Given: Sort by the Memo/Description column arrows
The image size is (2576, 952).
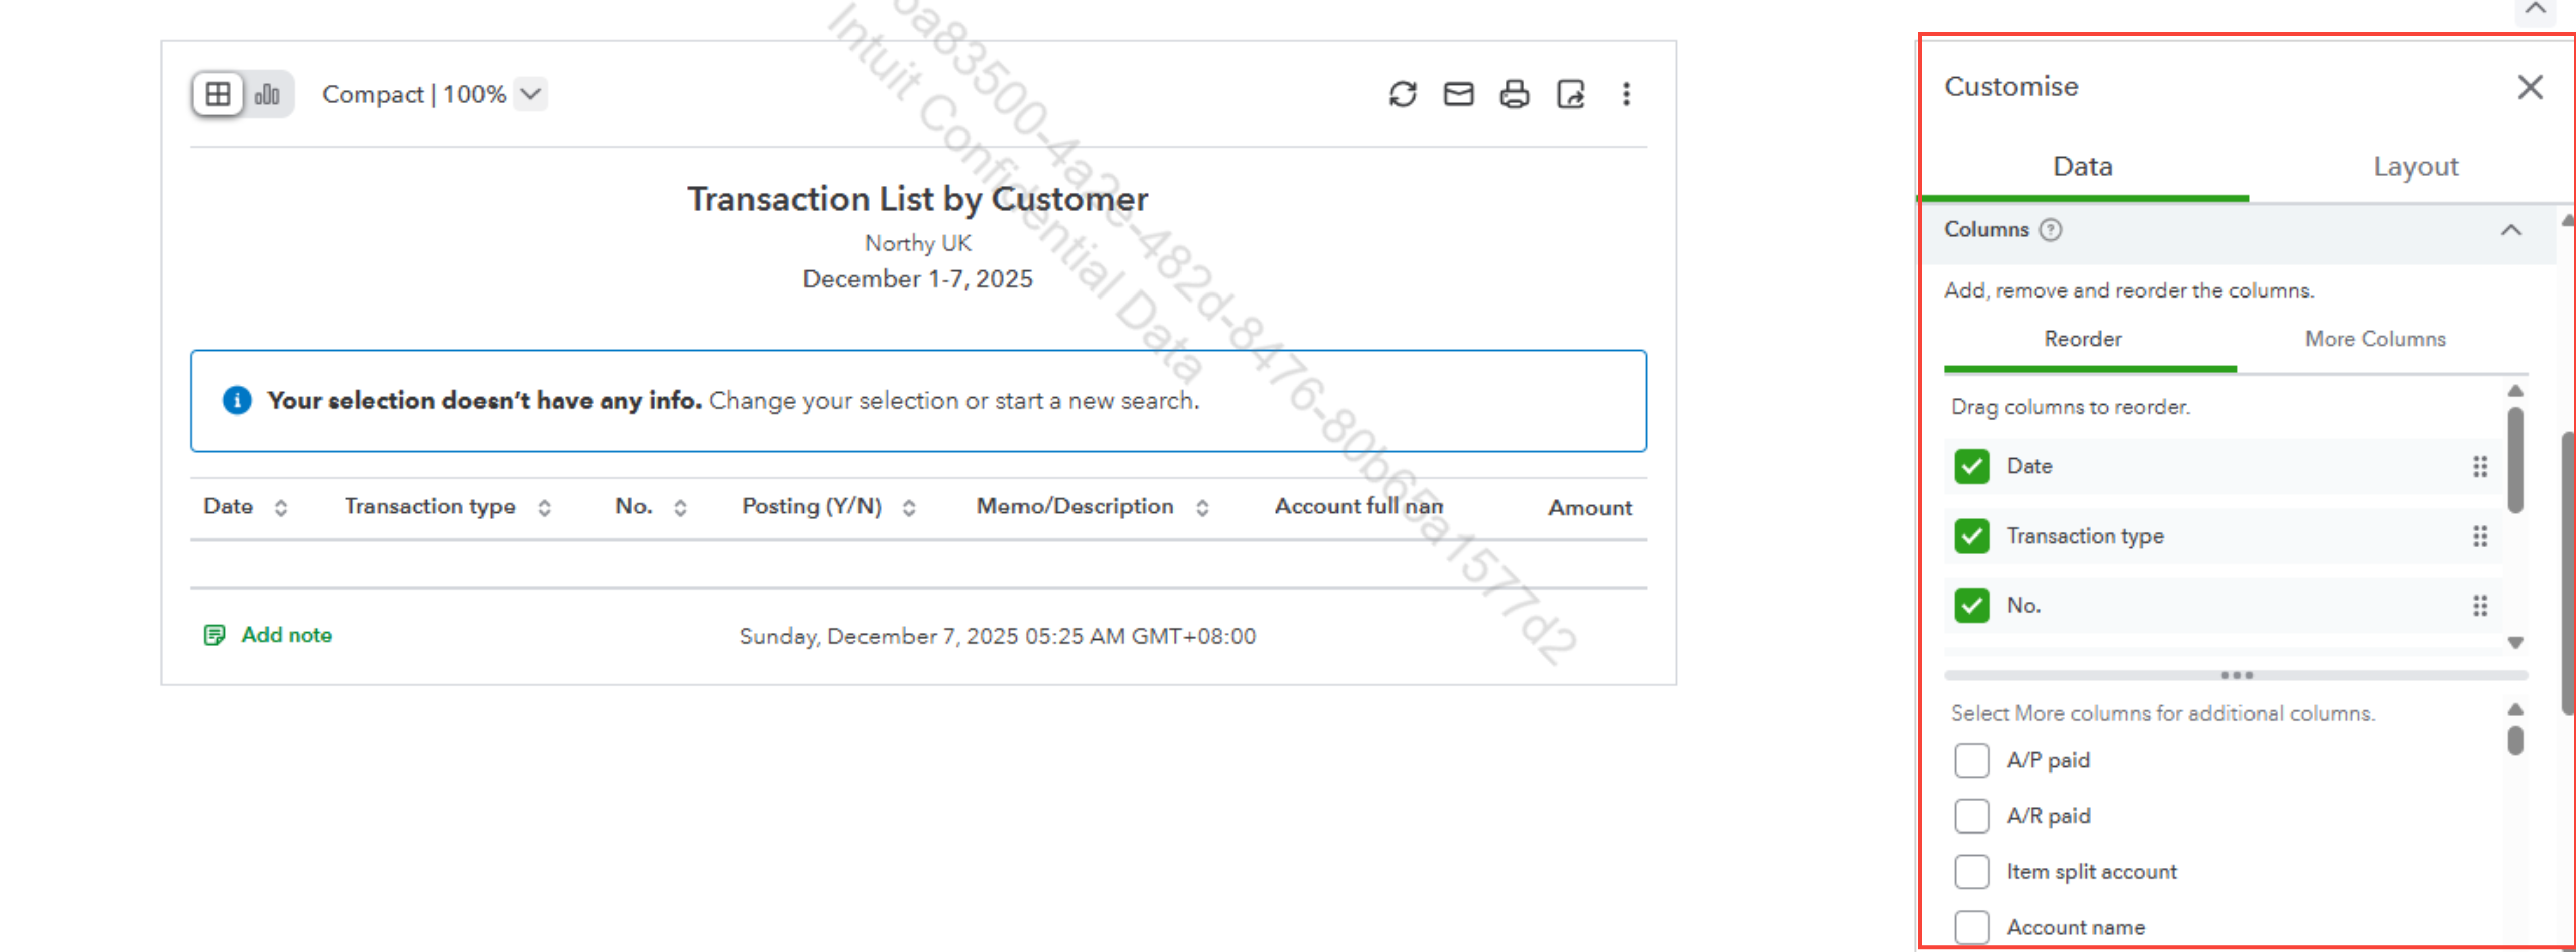Looking at the screenshot, I should 1202,507.
